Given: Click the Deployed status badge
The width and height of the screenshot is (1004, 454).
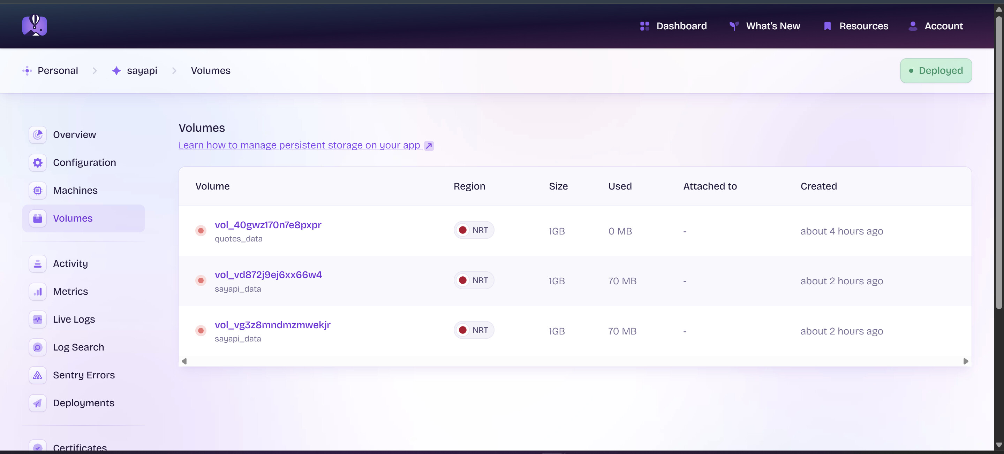Looking at the screenshot, I should pyautogui.click(x=935, y=70).
